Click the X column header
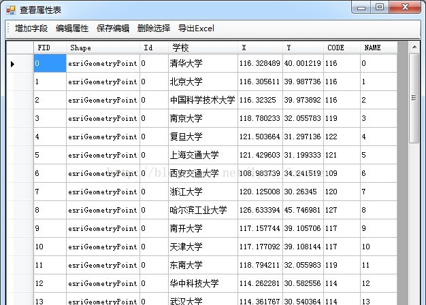The width and height of the screenshot is (426, 305). (x=260, y=48)
